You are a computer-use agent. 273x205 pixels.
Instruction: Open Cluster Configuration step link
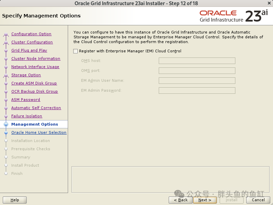(x=32, y=42)
